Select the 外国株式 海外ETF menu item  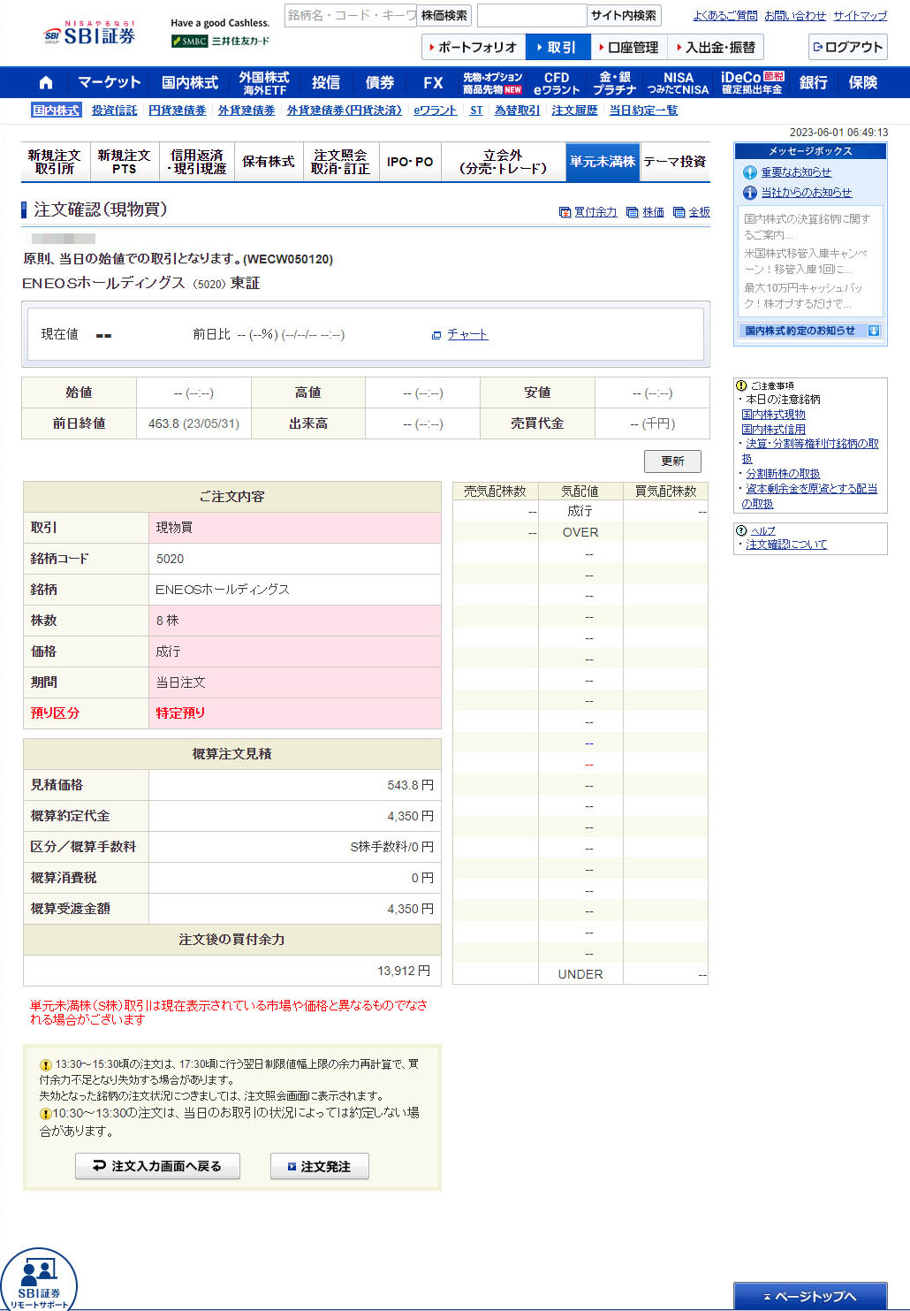point(264,83)
